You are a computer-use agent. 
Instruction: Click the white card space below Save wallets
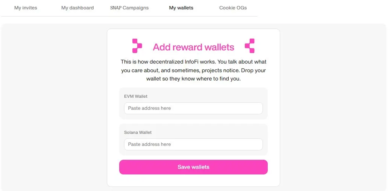pos(194,180)
